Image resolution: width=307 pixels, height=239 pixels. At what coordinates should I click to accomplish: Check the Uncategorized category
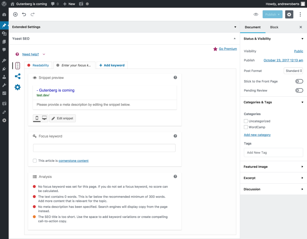pos(246,121)
